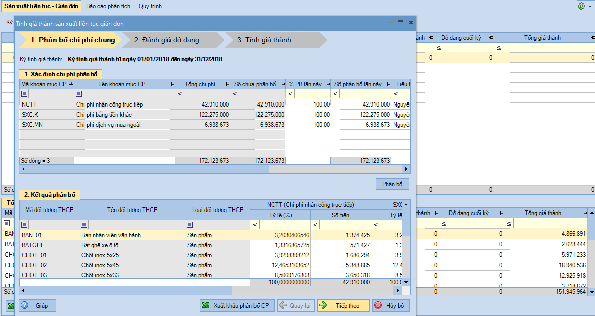The width and height of the screenshot is (595, 316).
Task: Click the 'Quay lại' back button
Action: [296, 306]
